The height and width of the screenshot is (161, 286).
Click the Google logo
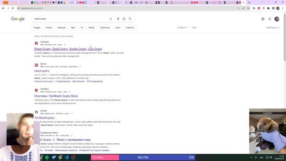(x=18, y=19)
